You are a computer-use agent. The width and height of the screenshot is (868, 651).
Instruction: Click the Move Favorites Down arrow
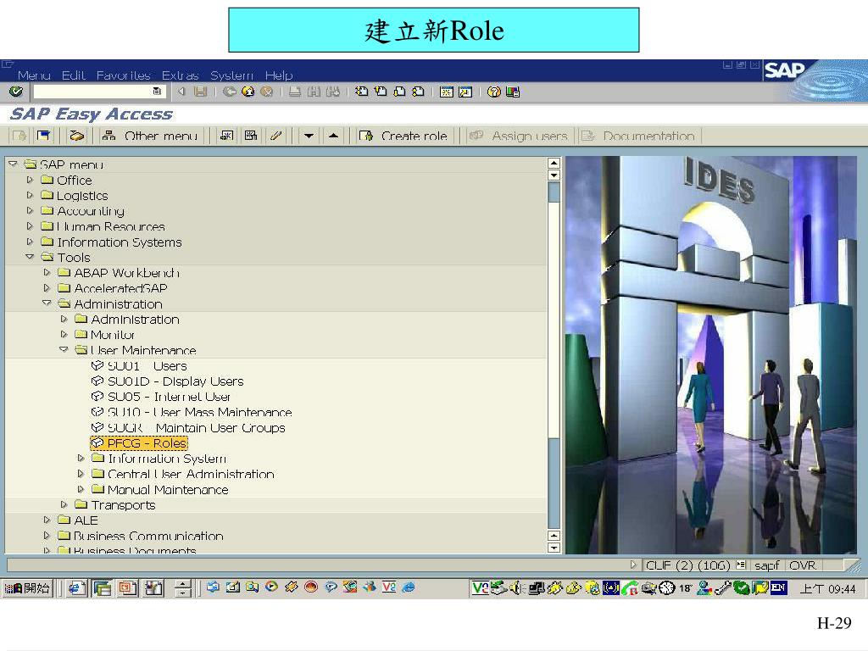pos(309,136)
